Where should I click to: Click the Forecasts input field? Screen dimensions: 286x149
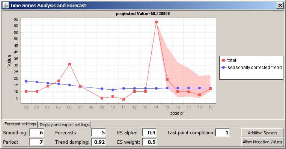pos(99,132)
